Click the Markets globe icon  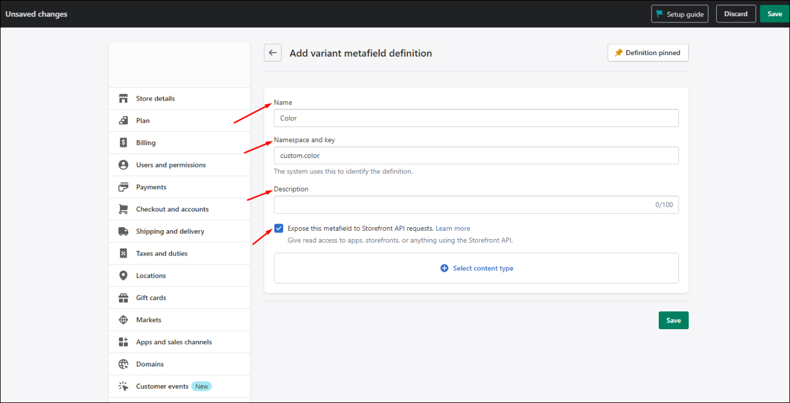pos(123,320)
